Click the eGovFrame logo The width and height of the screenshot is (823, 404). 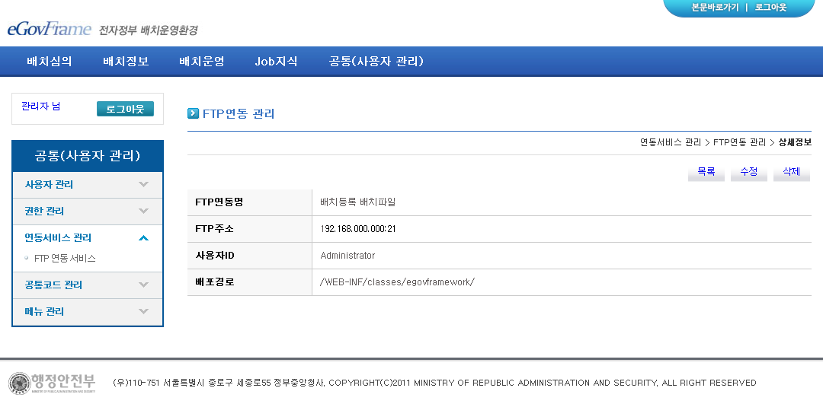(x=49, y=30)
